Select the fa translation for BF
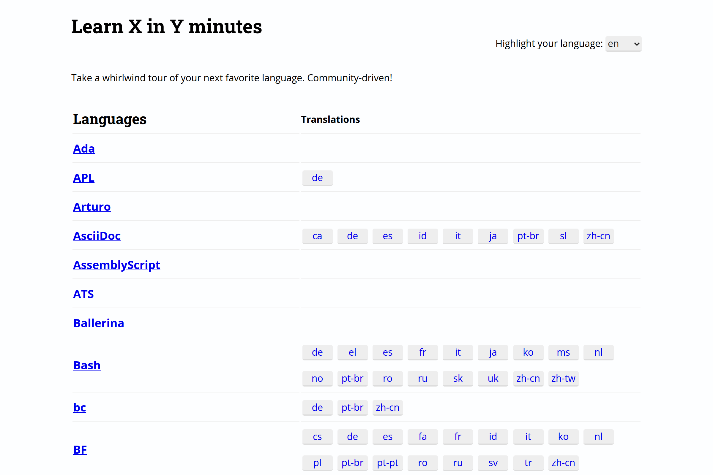 422,436
